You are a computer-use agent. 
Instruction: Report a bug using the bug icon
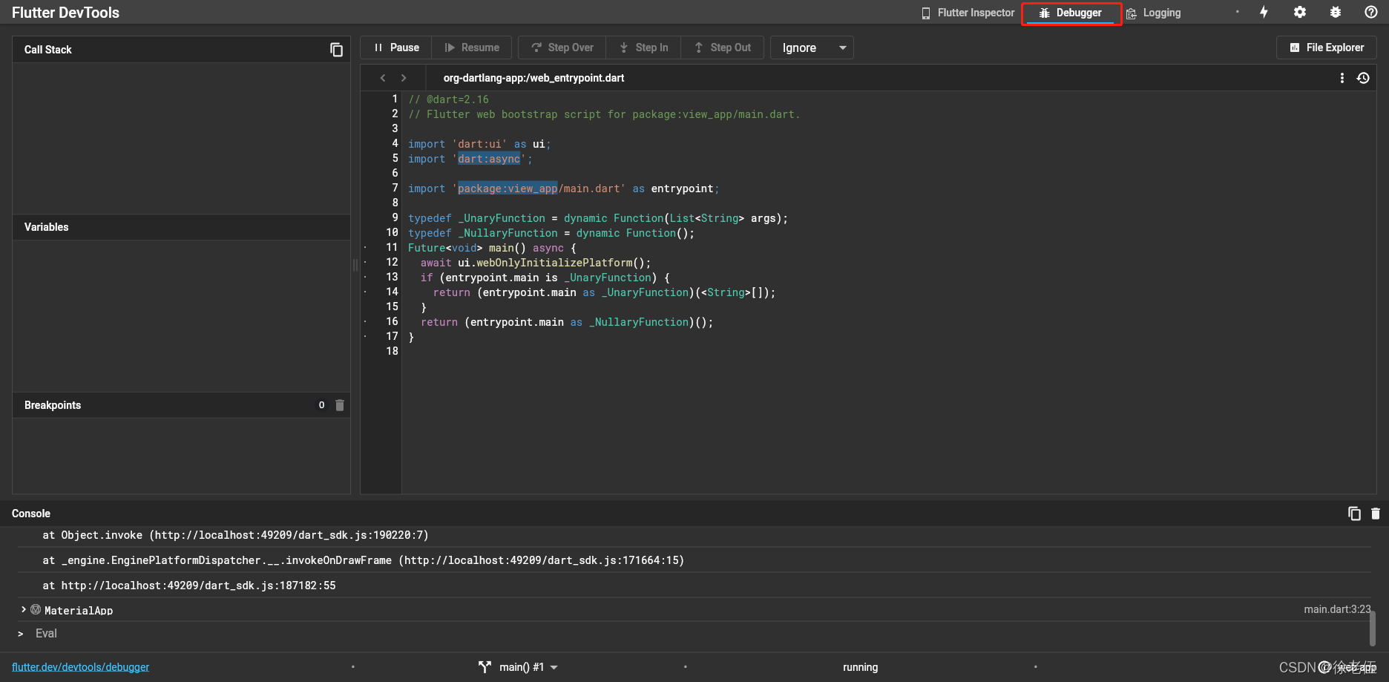tap(1336, 13)
